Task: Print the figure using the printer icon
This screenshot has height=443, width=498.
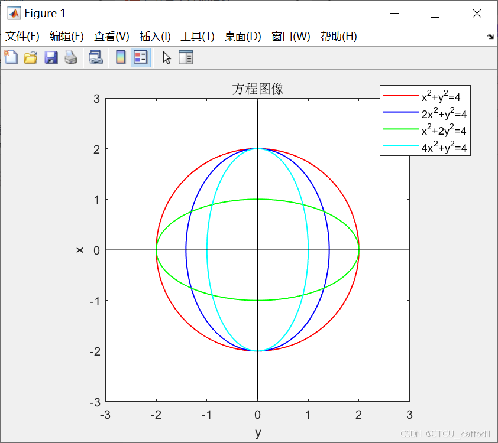Action: (x=71, y=58)
